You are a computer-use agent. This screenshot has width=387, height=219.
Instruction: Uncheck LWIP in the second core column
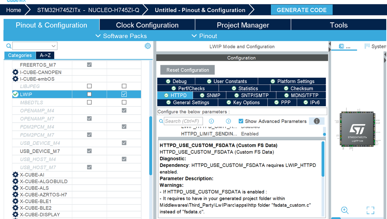click(x=124, y=94)
